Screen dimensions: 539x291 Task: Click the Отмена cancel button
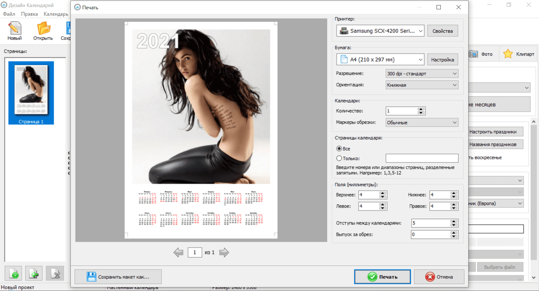(x=439, y=277)
